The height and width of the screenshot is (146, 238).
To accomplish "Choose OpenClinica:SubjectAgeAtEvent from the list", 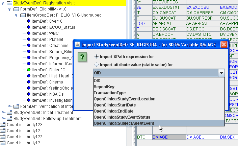I will coord(124,123).
